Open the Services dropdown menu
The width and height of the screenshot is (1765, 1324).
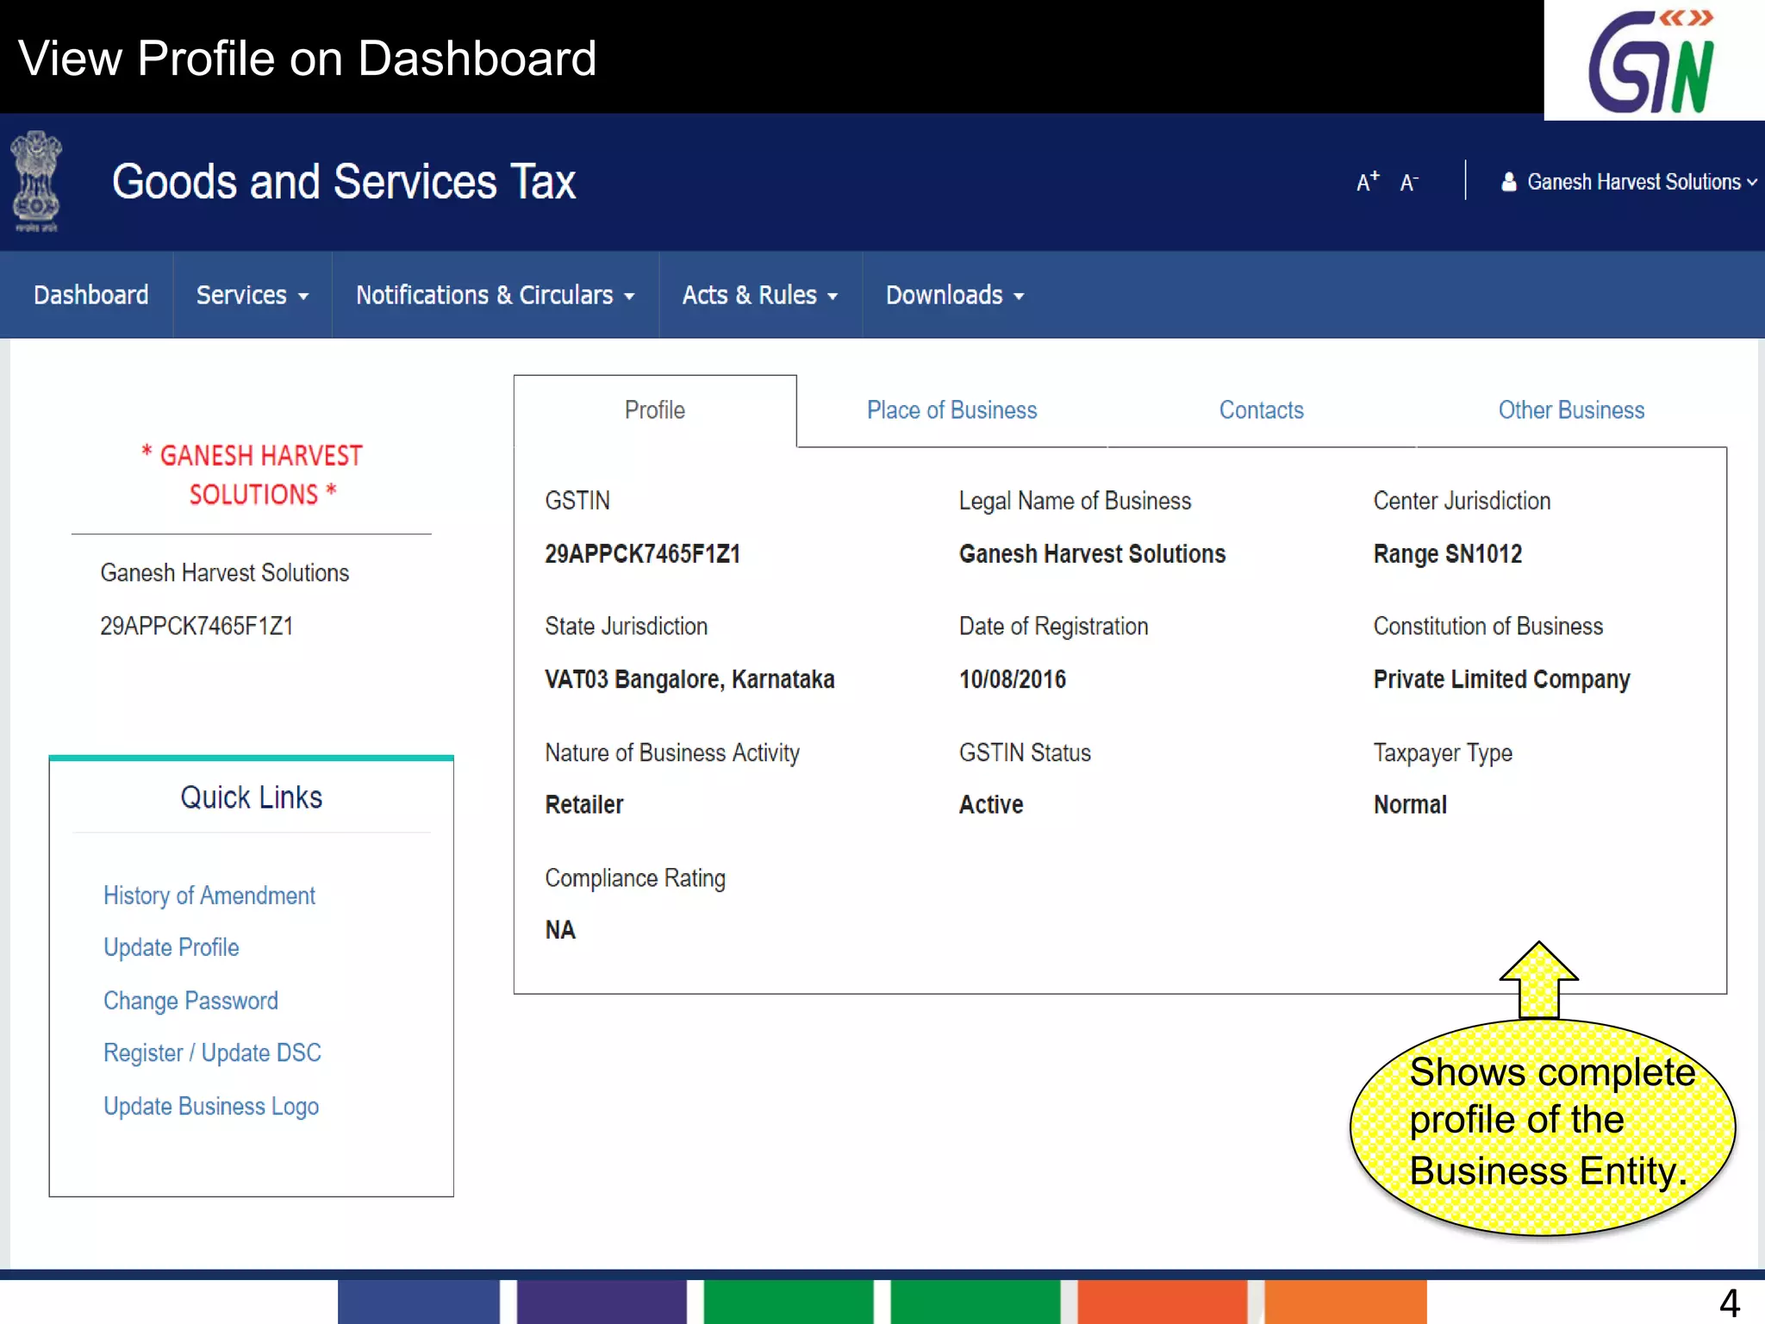pyautogui.click(x=252, y=295)
